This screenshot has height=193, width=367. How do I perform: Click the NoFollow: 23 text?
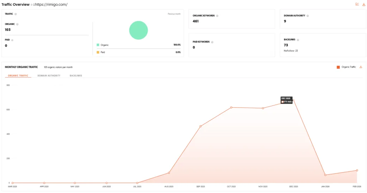click(x=291, y=51)
